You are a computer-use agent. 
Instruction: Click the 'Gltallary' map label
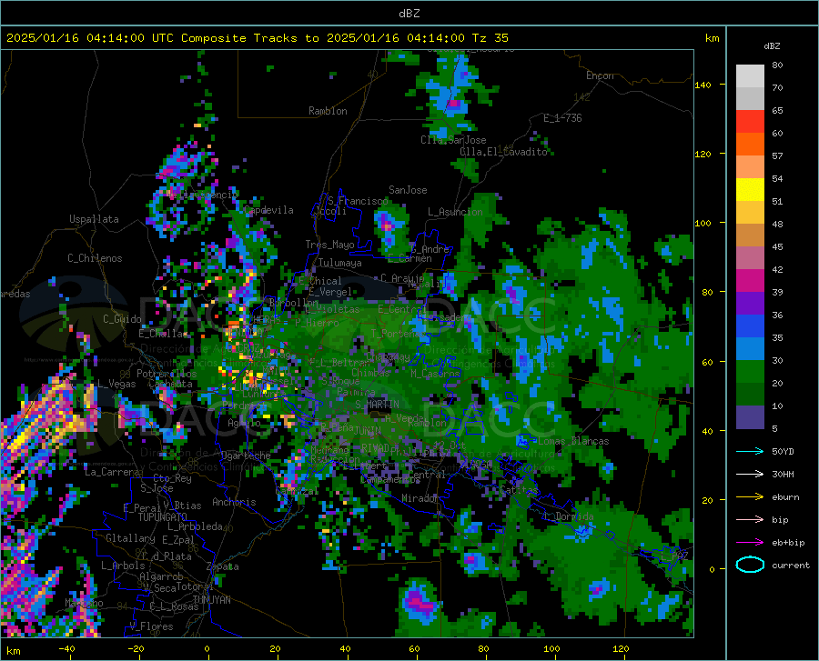(x=130, y=538)
